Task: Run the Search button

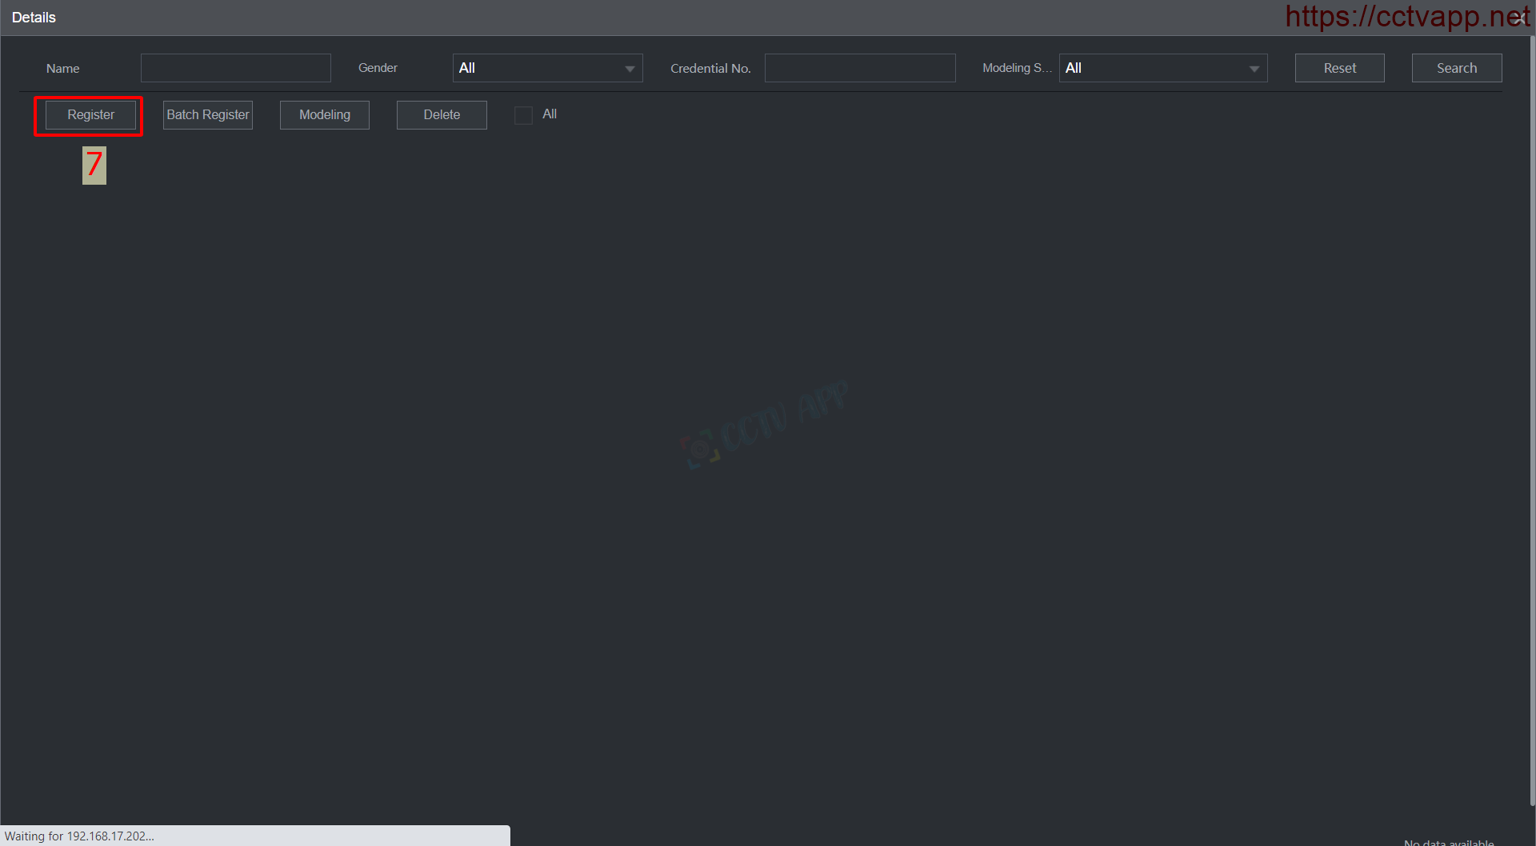Action: (1456, 69)
